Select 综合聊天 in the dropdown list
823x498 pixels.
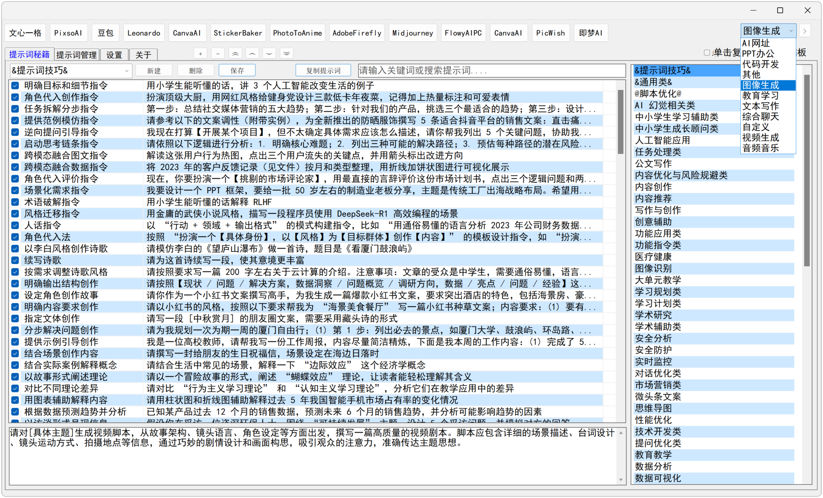[x=768, y=116]
